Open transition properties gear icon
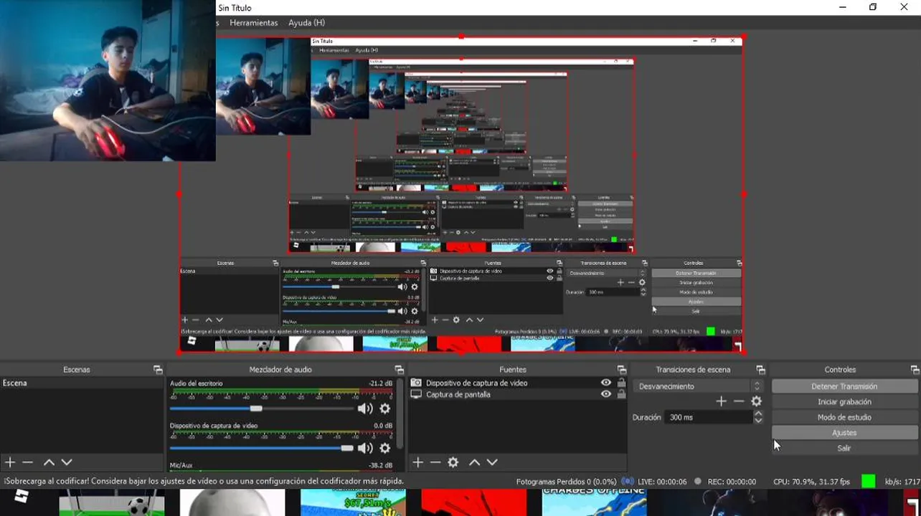Image resolution: width=921 pixels, height=516 pixels. [756, 401]
